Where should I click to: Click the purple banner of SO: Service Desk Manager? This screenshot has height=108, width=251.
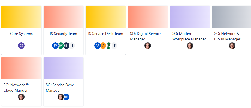[63, 68]
